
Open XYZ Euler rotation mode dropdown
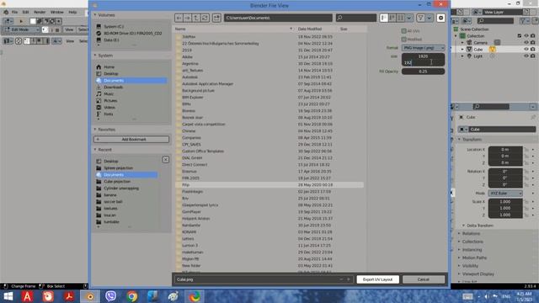505,194
